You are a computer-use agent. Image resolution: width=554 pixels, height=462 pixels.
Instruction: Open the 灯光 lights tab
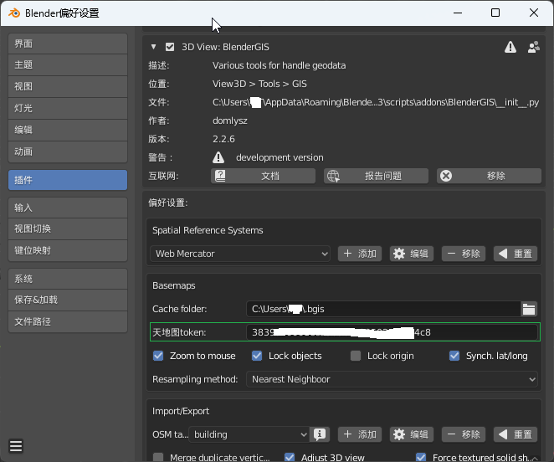pos(68,108)
